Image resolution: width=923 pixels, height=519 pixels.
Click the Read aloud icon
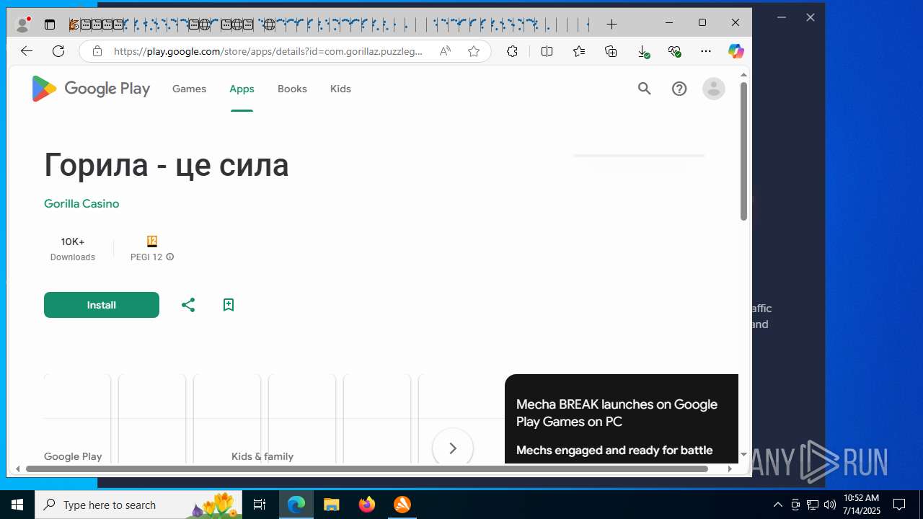(x=445, y=51)
